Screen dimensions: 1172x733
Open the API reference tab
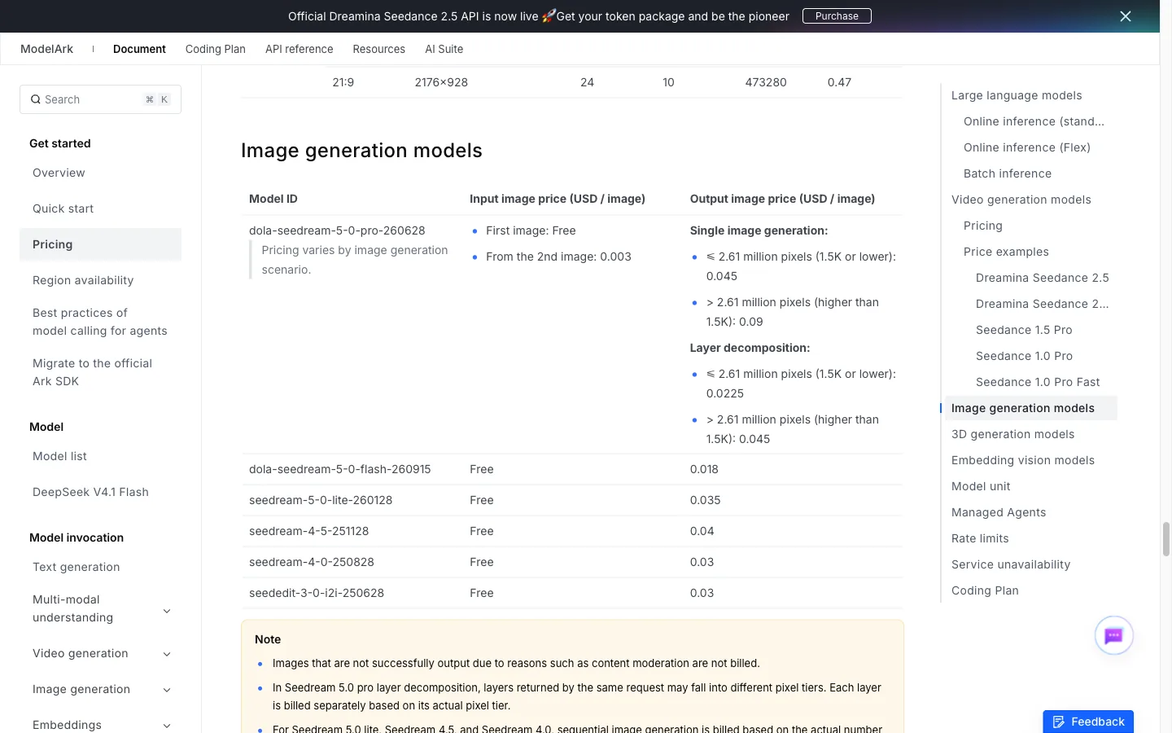[x=300, y=49]
